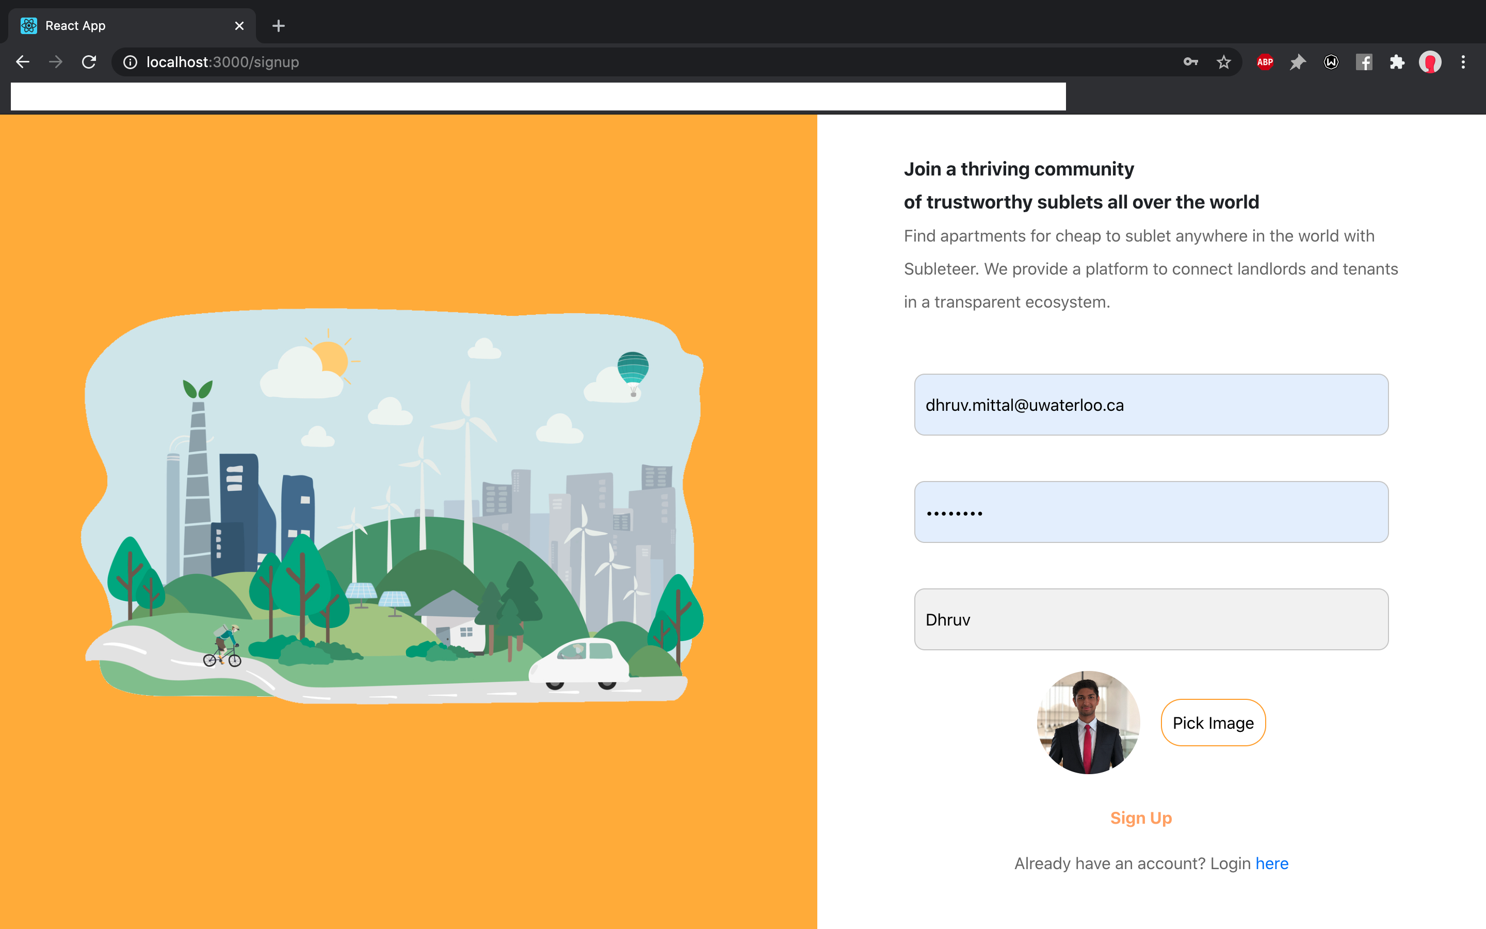Open the saved passwords key icon
The image size is (1486, 929).
click(x=1191, y=62)
